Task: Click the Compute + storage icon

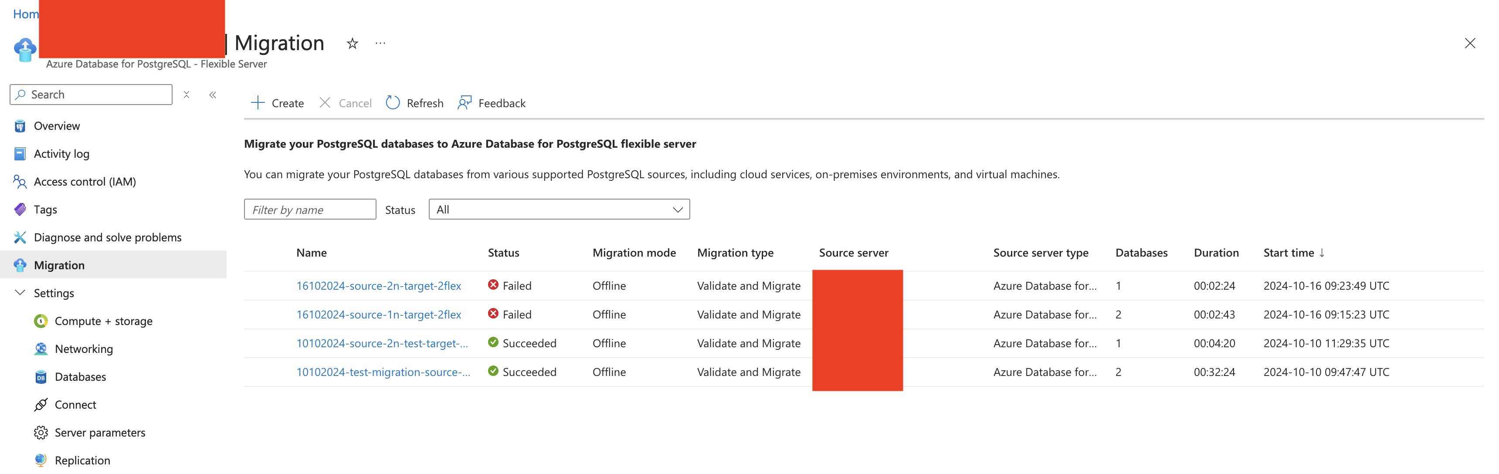Action: pos(41,321)
